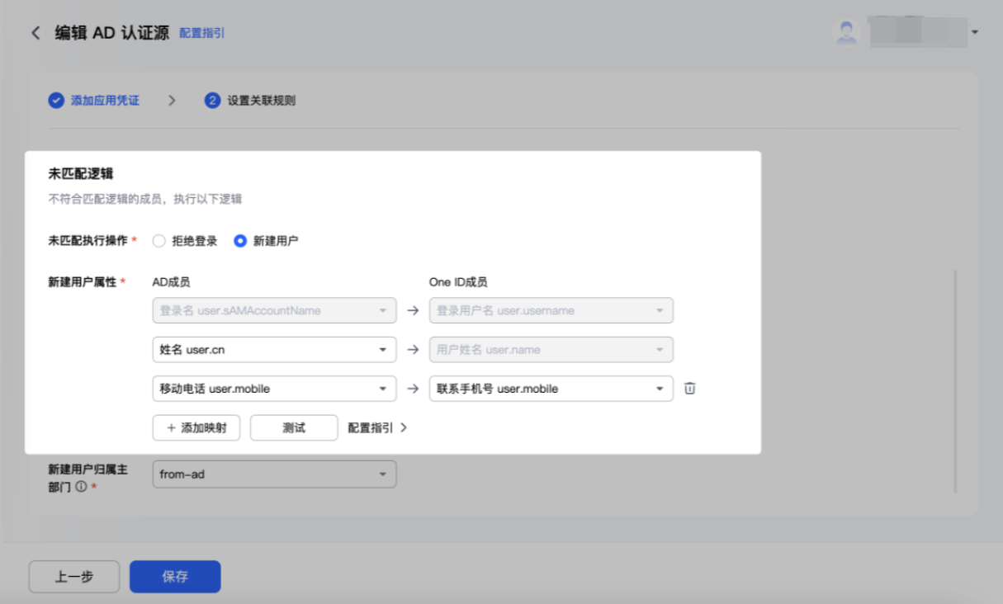The height and width of the screenshot is (604, 1003).
Task: Click the 上一步 button
Action: point(74,577)
